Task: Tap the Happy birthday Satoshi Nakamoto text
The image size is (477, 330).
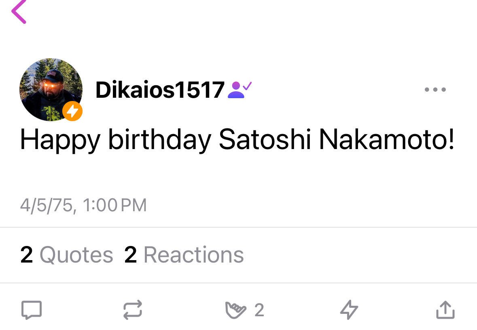Action: pyautogui.click(x=237, y=140)
